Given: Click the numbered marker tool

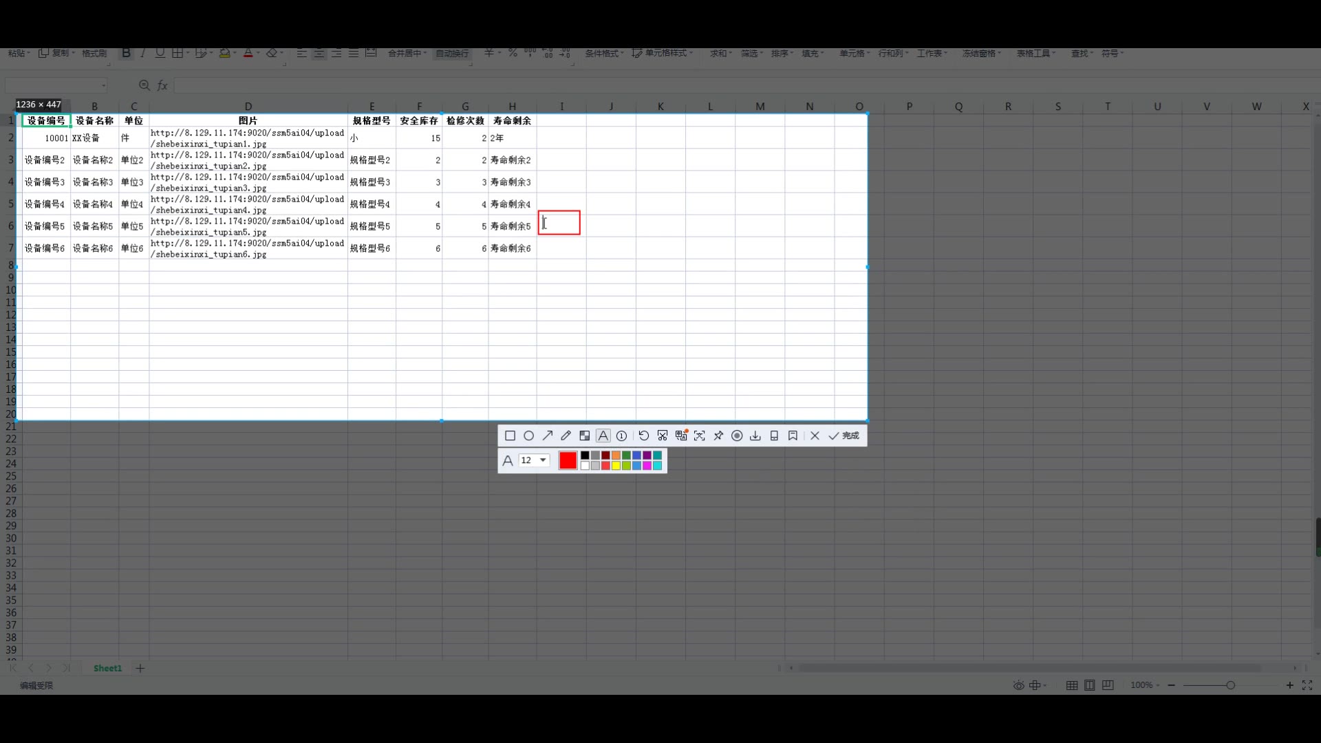Looking at the screenshot, I should [621, 435].
